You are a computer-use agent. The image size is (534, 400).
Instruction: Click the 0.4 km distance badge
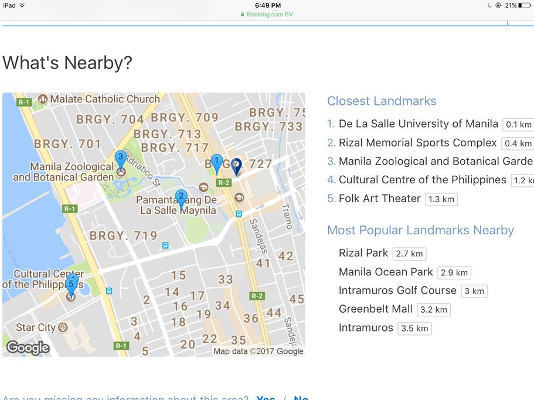[518, 143]
